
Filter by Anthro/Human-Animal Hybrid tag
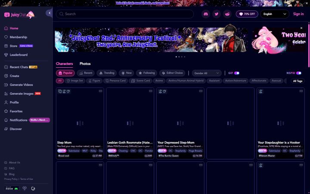pos(186,81)
